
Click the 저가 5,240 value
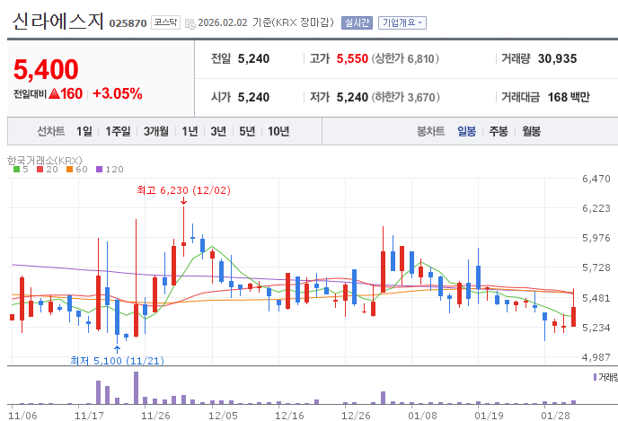pos(352,97)
